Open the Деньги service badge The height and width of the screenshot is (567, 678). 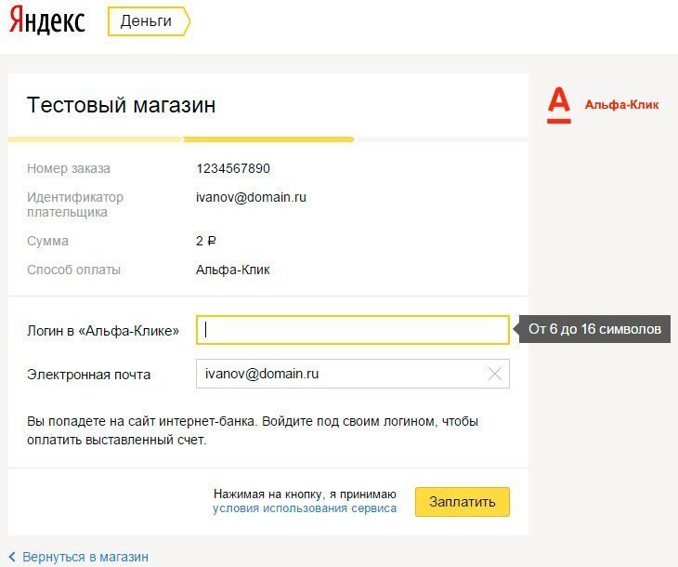point(149,20)
